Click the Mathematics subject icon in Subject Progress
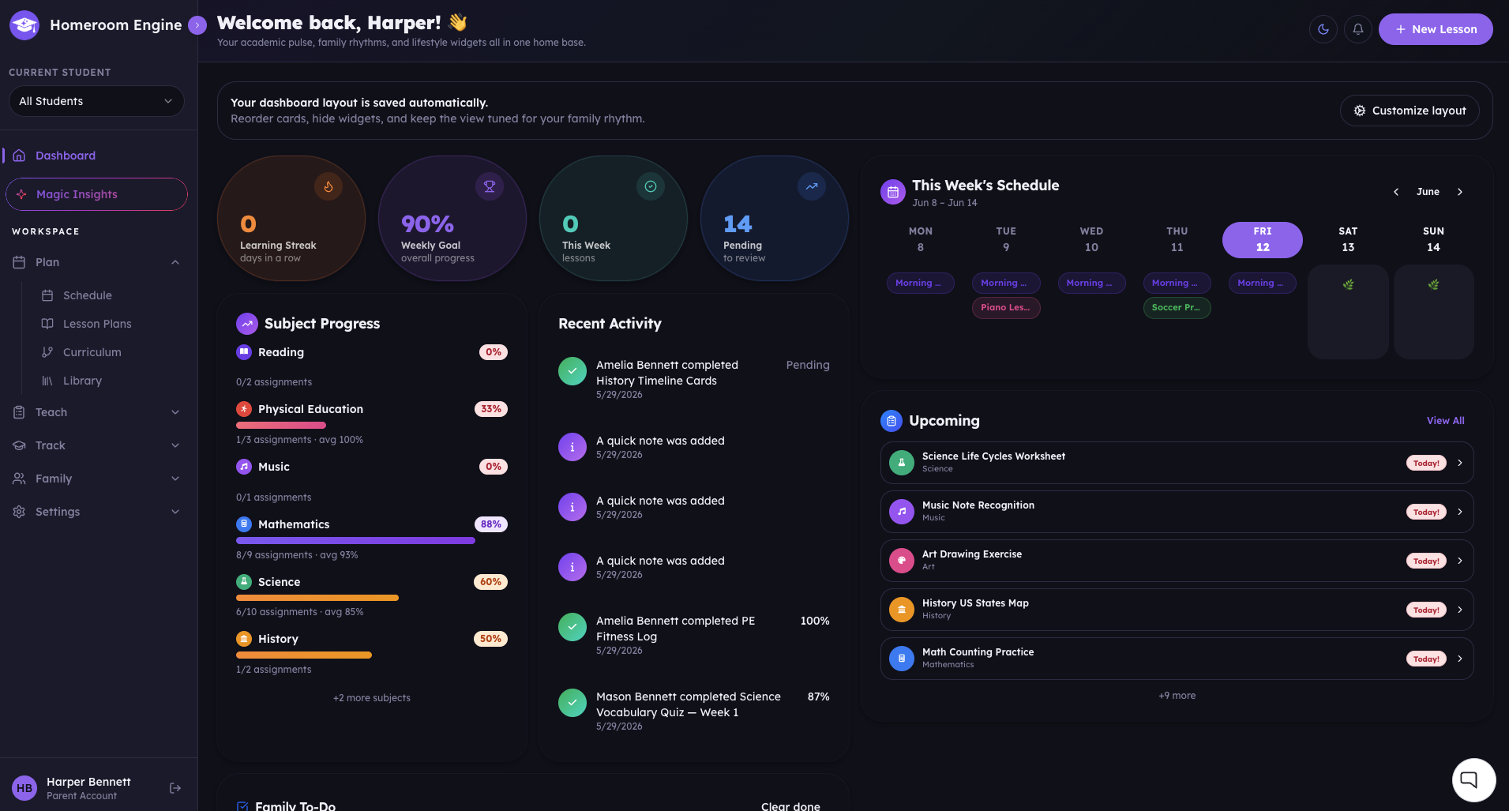 (244, 524)
